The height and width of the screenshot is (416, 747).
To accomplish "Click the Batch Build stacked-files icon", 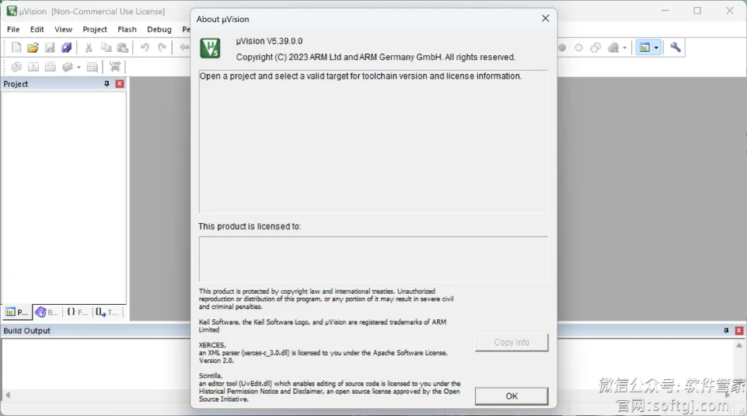I will pos(68,66).
